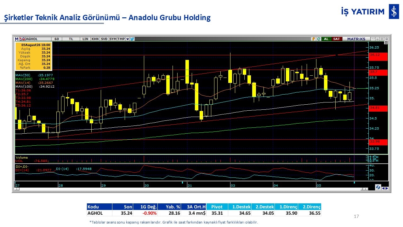Viewport: 403px width, 227px height.
Task: Click the VOL value 76,585
Action: click(40, 161)
